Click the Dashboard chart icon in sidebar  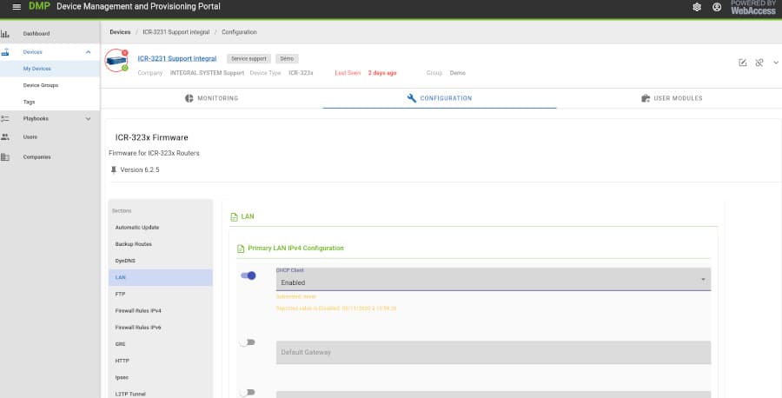pyautogui.click(x=5, y=34)
